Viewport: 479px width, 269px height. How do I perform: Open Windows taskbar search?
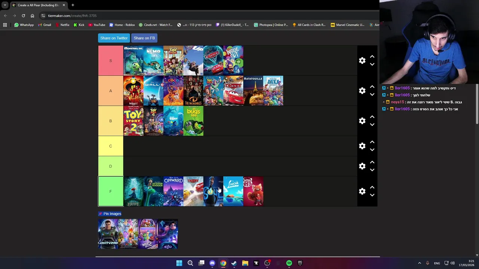pyautogui.click(x=190, y=263)
